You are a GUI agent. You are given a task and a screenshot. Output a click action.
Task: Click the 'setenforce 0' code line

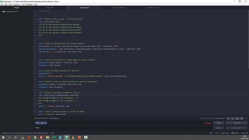[x=45, y=73]
